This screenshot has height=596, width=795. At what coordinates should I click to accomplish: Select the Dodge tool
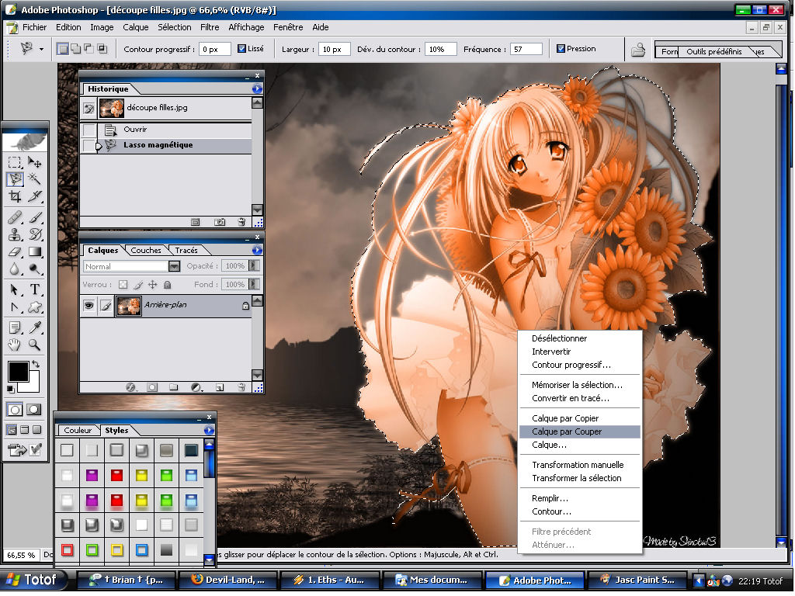(x=34, y=269)
